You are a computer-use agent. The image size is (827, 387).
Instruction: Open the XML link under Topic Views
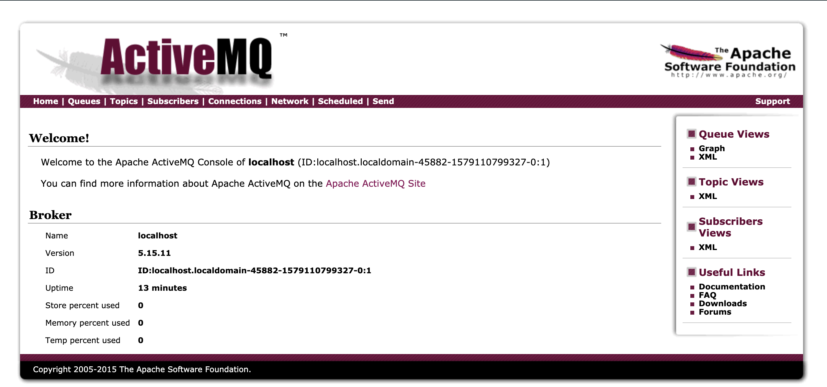pos(708,196)
